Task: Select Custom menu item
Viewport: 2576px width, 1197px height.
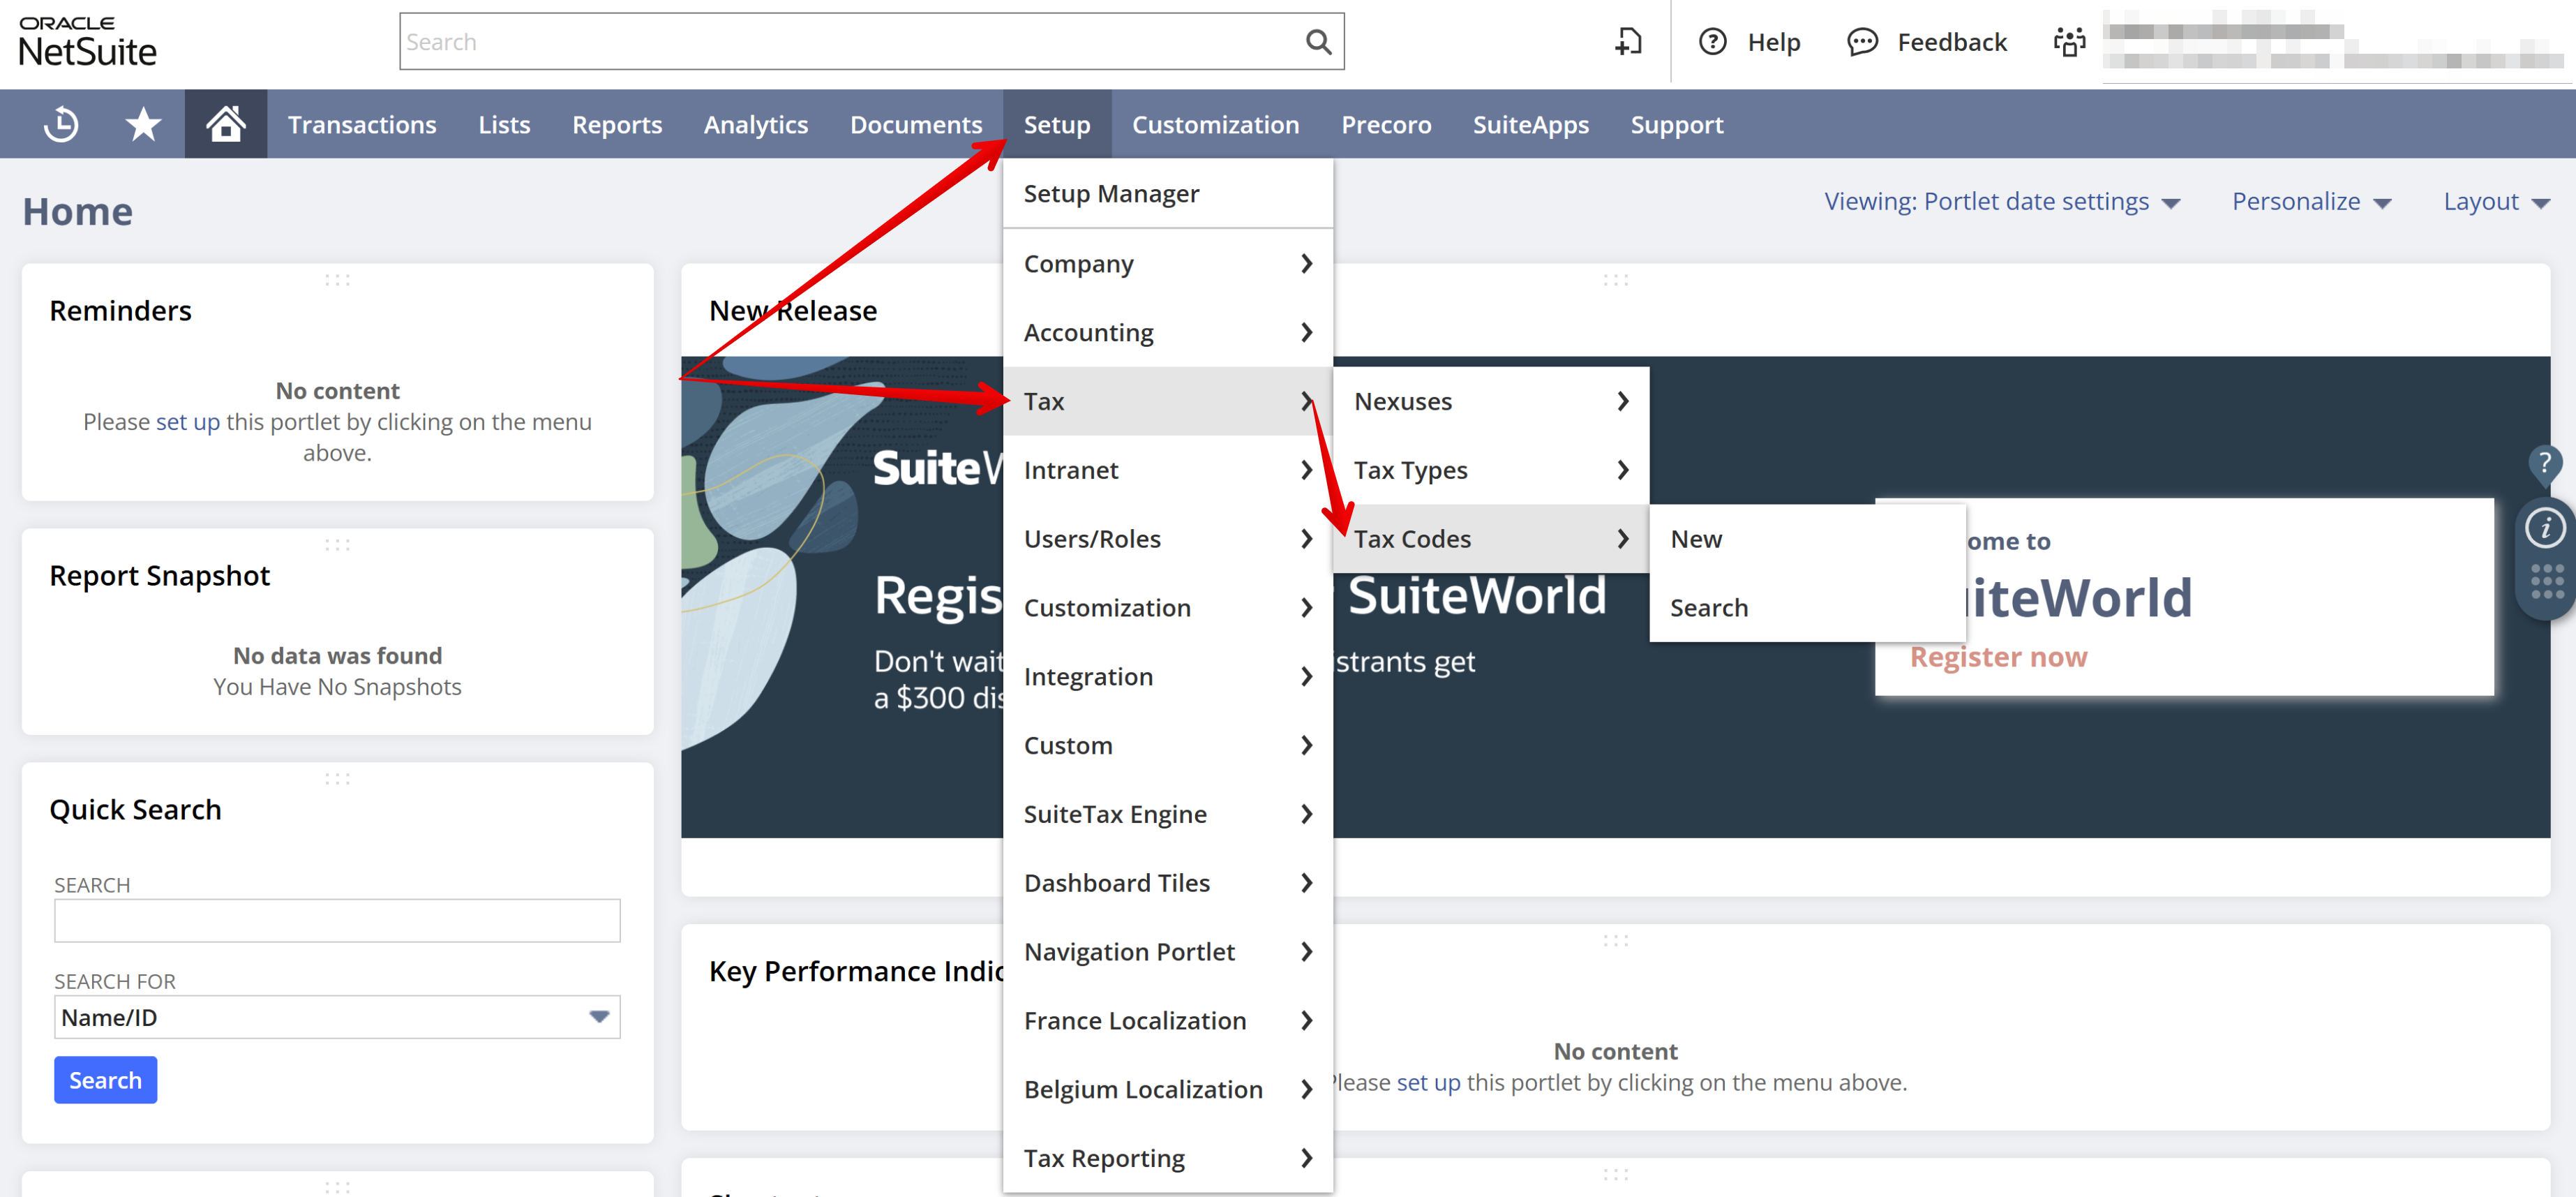Action: tap(1167, 746)
